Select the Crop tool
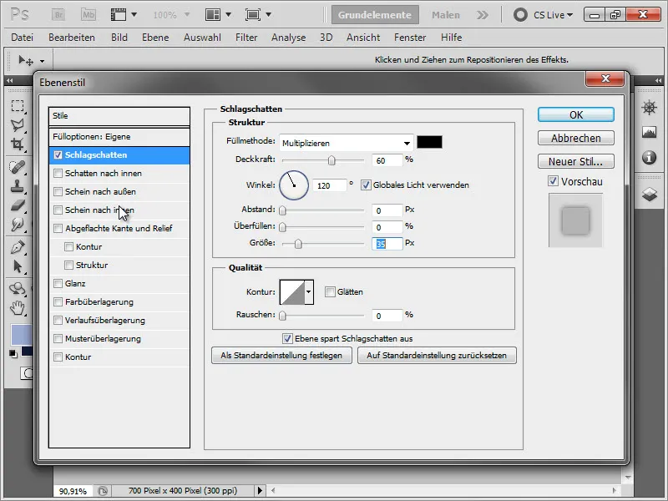Image resolution: width=668 pixels, height=501 pixels. click(x=18, y=144)
